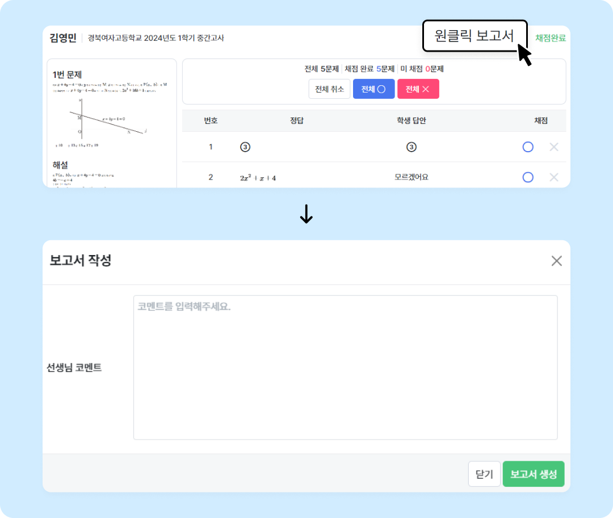The width and height of the screenshot is (613, 518).
Task: Select the 학생 답안 column header
Action: coord(412,120)
